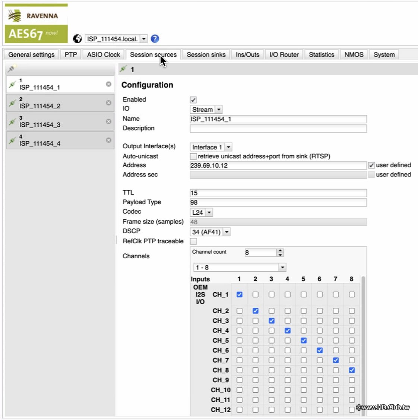
Task: Select the ISP_111454_3 source entry
Action: coord(60,121)
